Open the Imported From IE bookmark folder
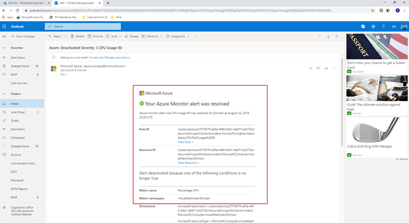This screenshot has width=409, height=223. tap(95, 17)
